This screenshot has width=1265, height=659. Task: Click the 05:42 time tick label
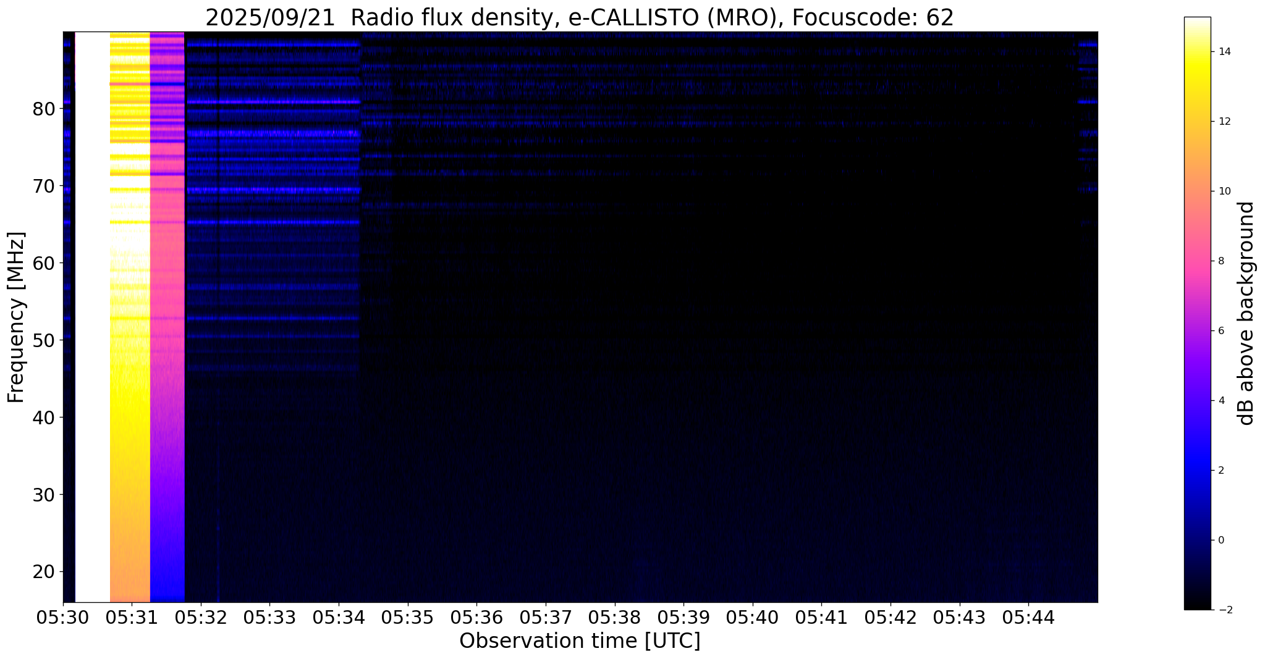coord(891,617)
